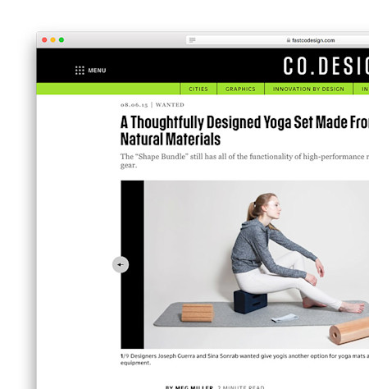Go to previous slide with left arrow
This screenshot has height=389, width=369.
point(121,264)
